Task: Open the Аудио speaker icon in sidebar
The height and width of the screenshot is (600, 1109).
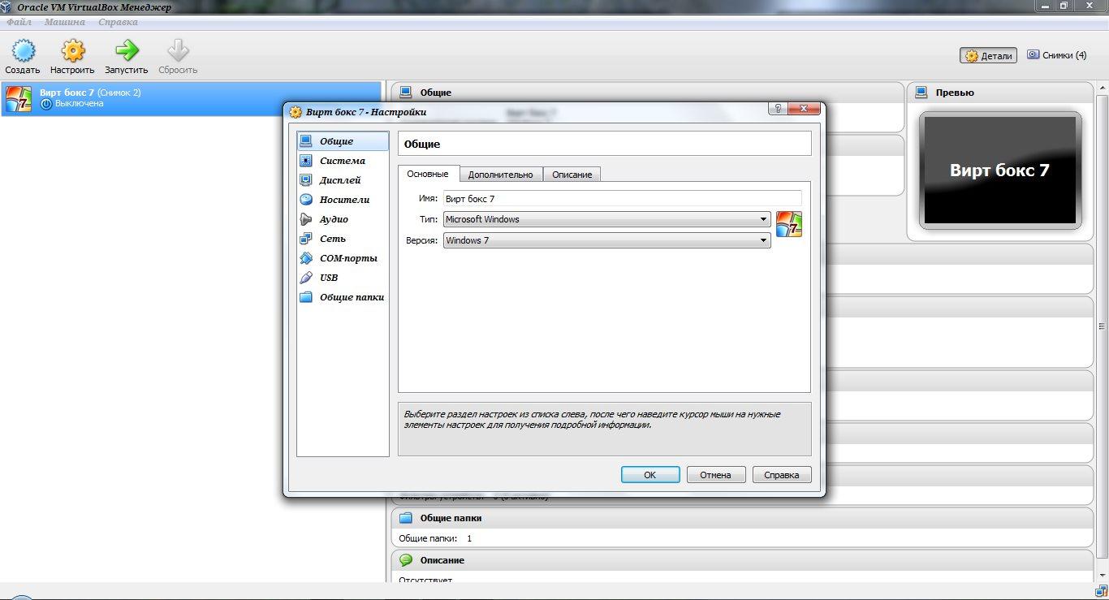Action: [x=306, y=219]
